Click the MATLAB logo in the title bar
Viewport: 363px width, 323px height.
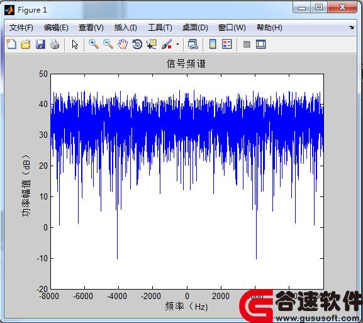9,10
